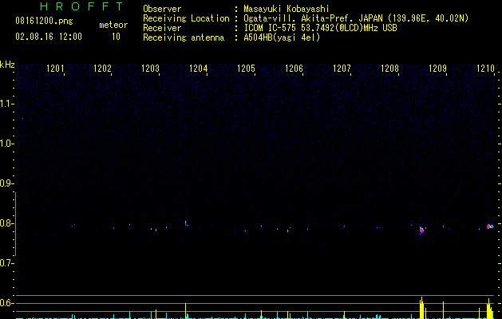The height and width of the screenshot is (319, 502).
Task: Click the 1206 time marker
Action: (294, 69)
